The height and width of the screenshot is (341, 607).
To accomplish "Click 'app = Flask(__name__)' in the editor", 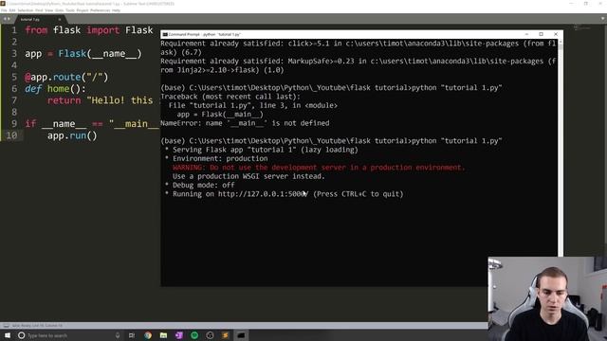I will 83,54.
